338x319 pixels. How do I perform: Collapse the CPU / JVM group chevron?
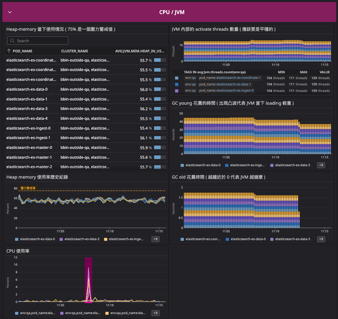click(10, 12)
